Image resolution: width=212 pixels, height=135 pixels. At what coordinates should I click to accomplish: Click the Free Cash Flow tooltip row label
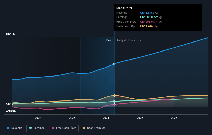click(x=126, y=22)
